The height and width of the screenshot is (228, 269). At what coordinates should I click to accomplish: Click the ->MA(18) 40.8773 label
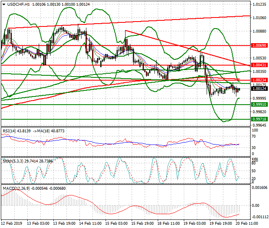(x=48, y=131)
